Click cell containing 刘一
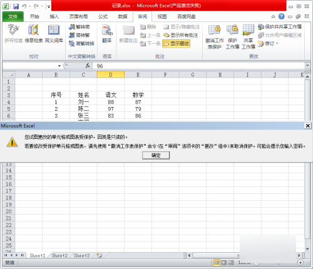Image resolution: width=313 pixels, height=269 pixels. click(x=83, y=102)
